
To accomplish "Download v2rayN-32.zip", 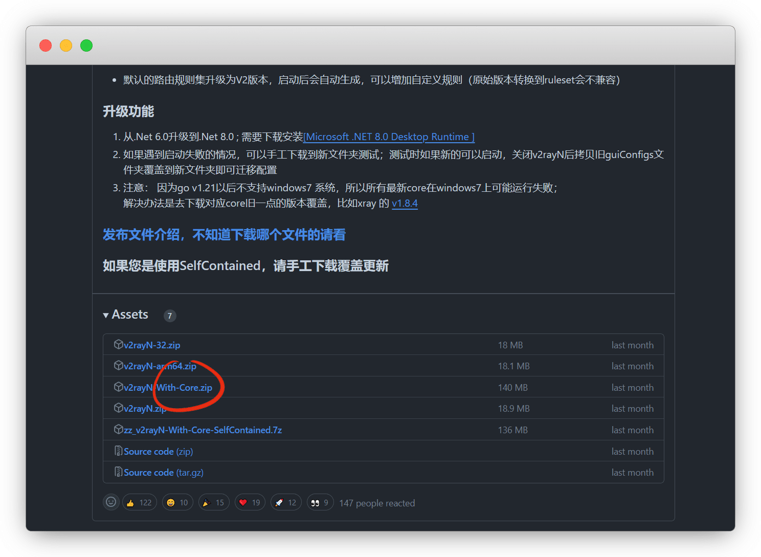I will pos(152,345).
